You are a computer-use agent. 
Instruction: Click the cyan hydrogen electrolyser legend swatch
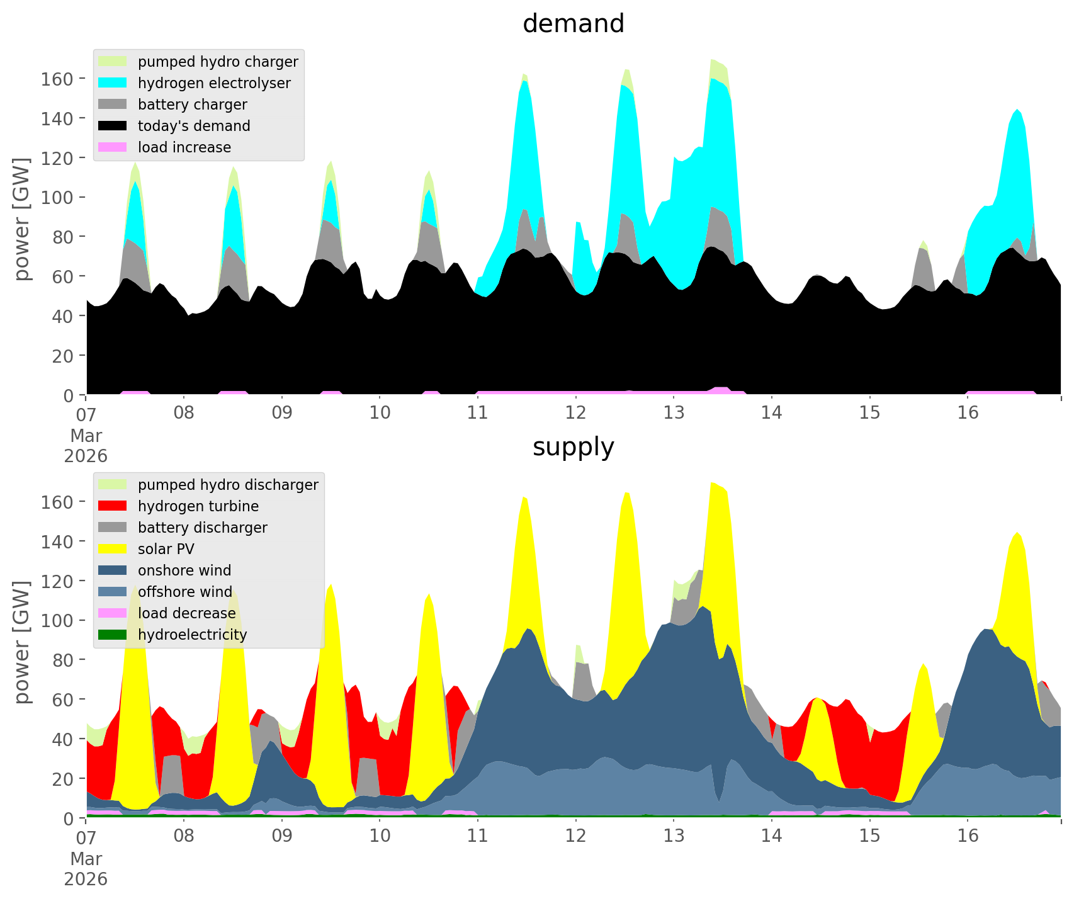113,83
